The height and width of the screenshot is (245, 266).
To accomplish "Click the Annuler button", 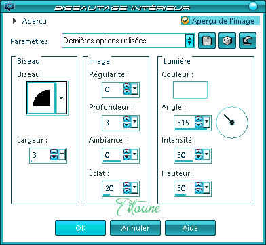I will [x=135, y=228].
